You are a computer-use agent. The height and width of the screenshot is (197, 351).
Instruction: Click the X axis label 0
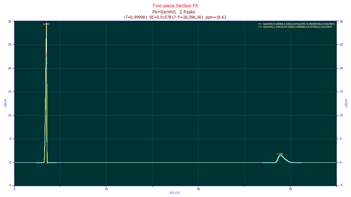point(14,189)
